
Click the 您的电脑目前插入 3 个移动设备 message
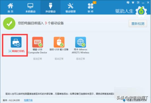[x=41, y=23]
